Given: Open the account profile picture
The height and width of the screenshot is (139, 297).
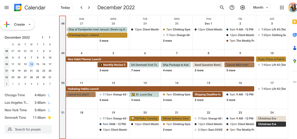Looking at the screenshot, I should pos(292,7).
